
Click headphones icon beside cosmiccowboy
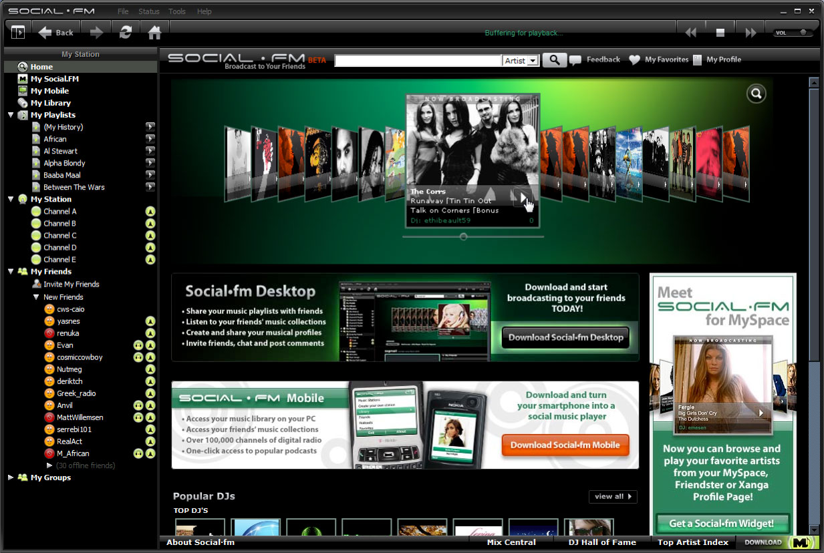pos(138,357)
